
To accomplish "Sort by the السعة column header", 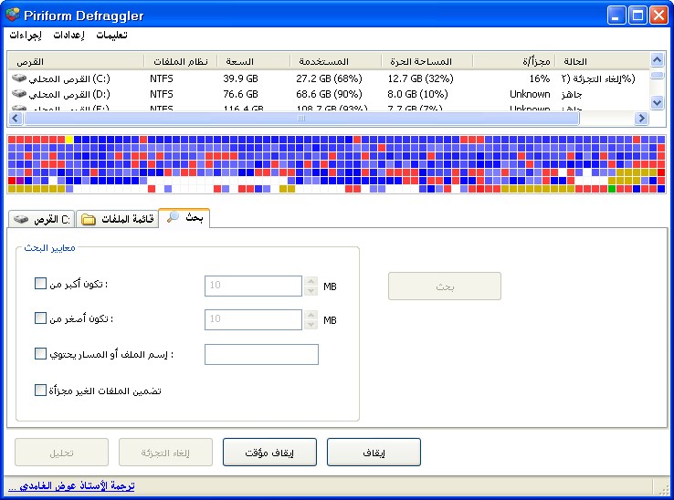I will coord(254,61).
